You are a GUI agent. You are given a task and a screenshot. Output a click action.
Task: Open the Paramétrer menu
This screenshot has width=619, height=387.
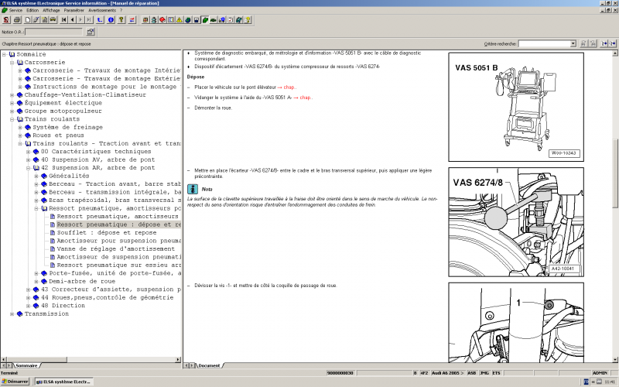(74, 11)
